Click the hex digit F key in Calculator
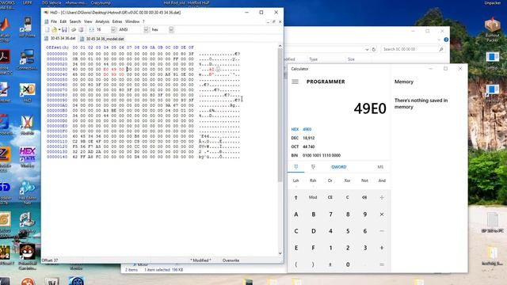Viewport: 507px width, 285px height. point(313,248)
